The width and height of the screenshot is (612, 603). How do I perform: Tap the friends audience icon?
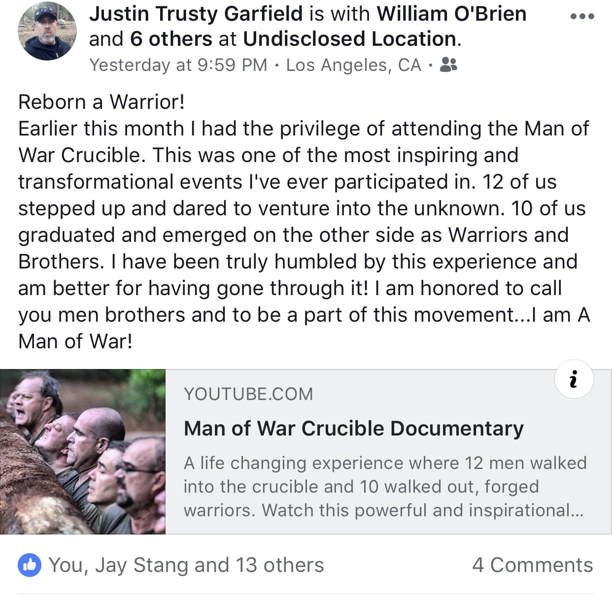[x=448, y=65]
